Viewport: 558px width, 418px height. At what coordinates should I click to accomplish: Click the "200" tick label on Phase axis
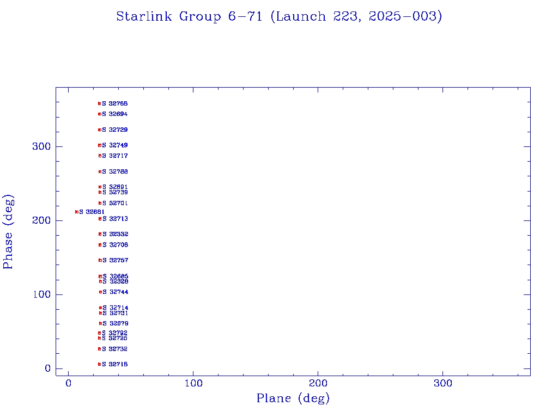41,220
